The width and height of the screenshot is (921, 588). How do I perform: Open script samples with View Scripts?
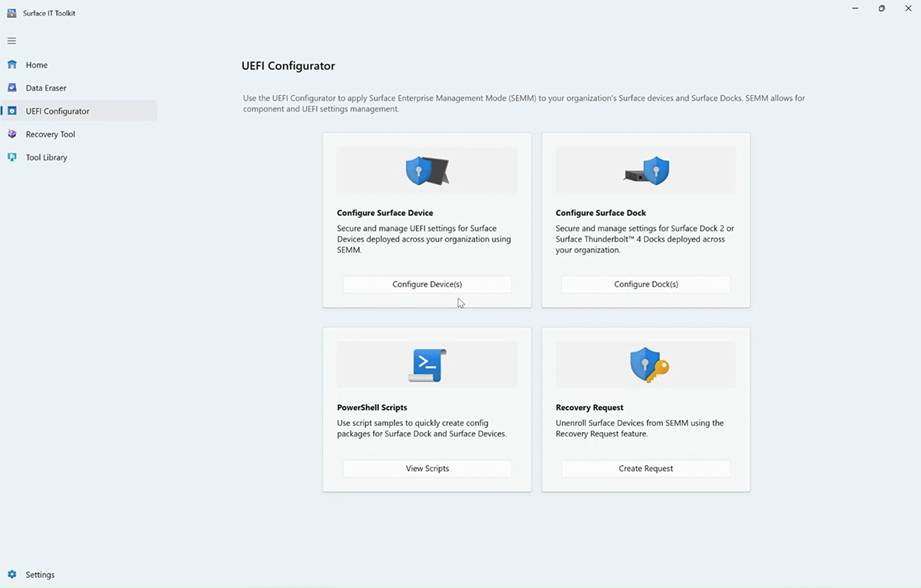pos(427,468)
